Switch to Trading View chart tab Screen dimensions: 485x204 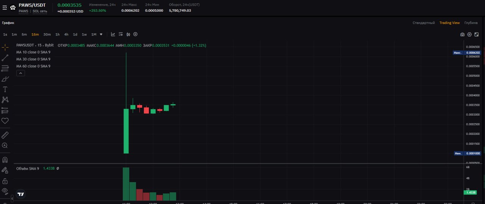click(x=449, y=23)
